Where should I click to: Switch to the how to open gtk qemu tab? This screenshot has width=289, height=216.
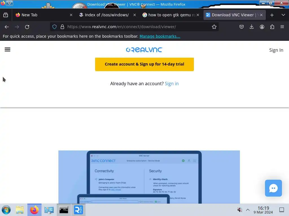click(171, 15)
